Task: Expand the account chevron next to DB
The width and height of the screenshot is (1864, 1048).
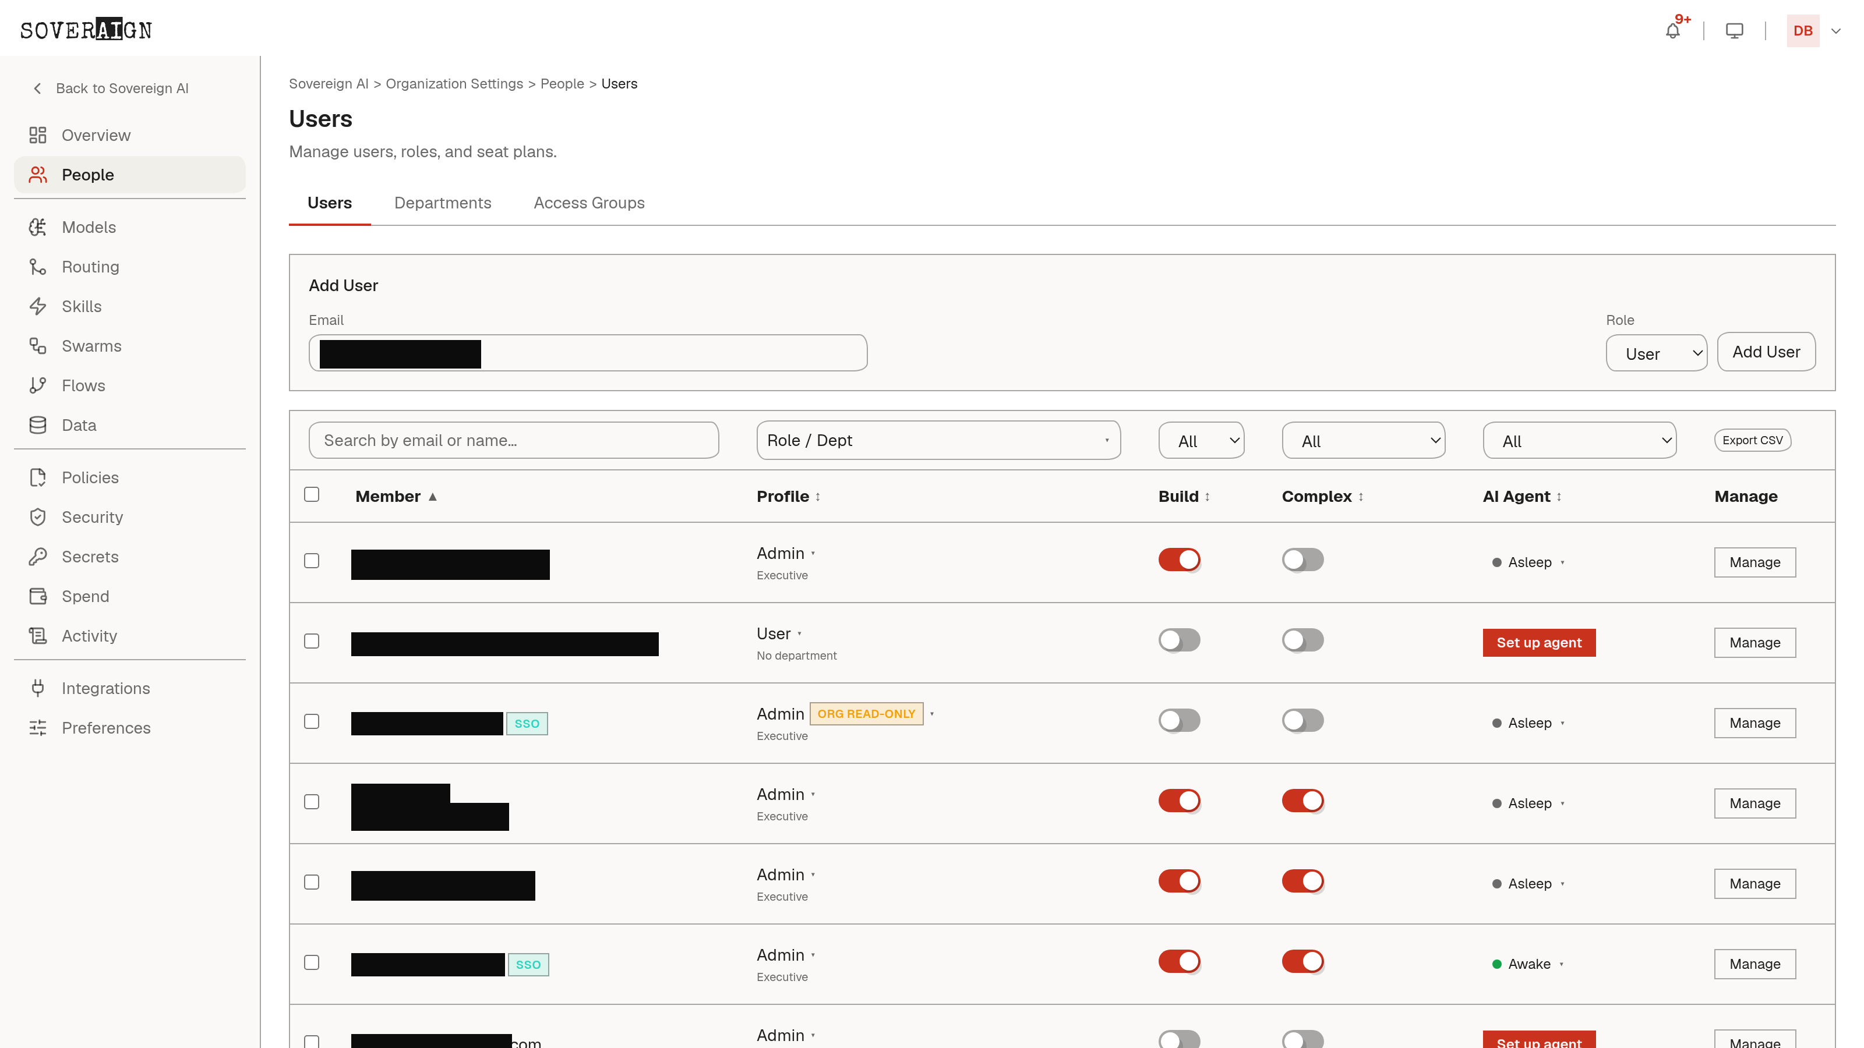Action: [x=1836, y=31]
